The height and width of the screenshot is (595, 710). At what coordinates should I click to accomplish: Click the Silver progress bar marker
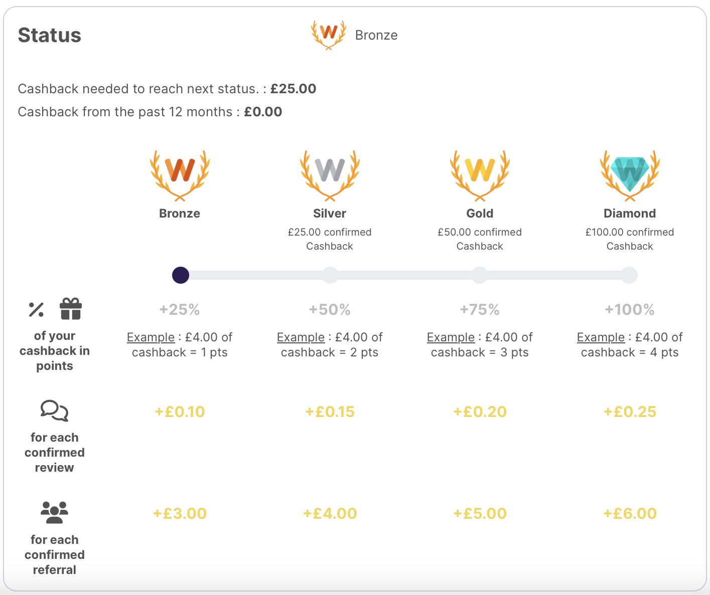pyautogui.click(x=330, y=275)
